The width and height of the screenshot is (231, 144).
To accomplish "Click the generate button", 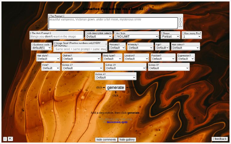I will pos(115,87).
